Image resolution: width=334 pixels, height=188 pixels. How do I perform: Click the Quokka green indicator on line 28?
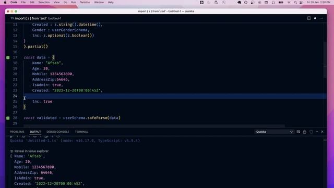8,118
